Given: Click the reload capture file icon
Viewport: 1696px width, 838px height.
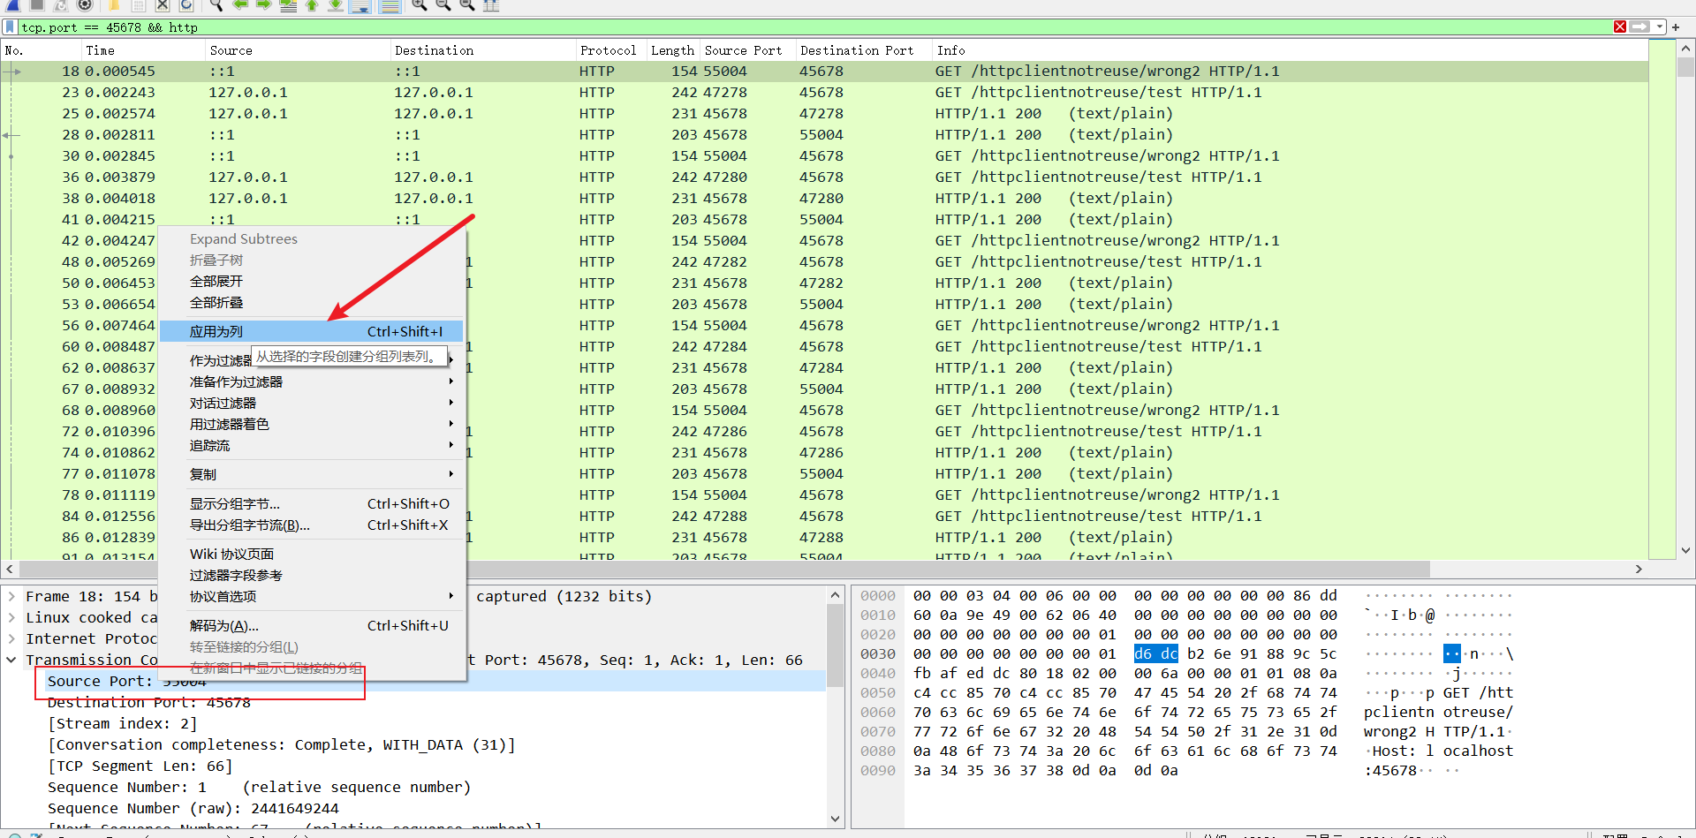Looking at the screenshot, I should (x=186, y=5).
